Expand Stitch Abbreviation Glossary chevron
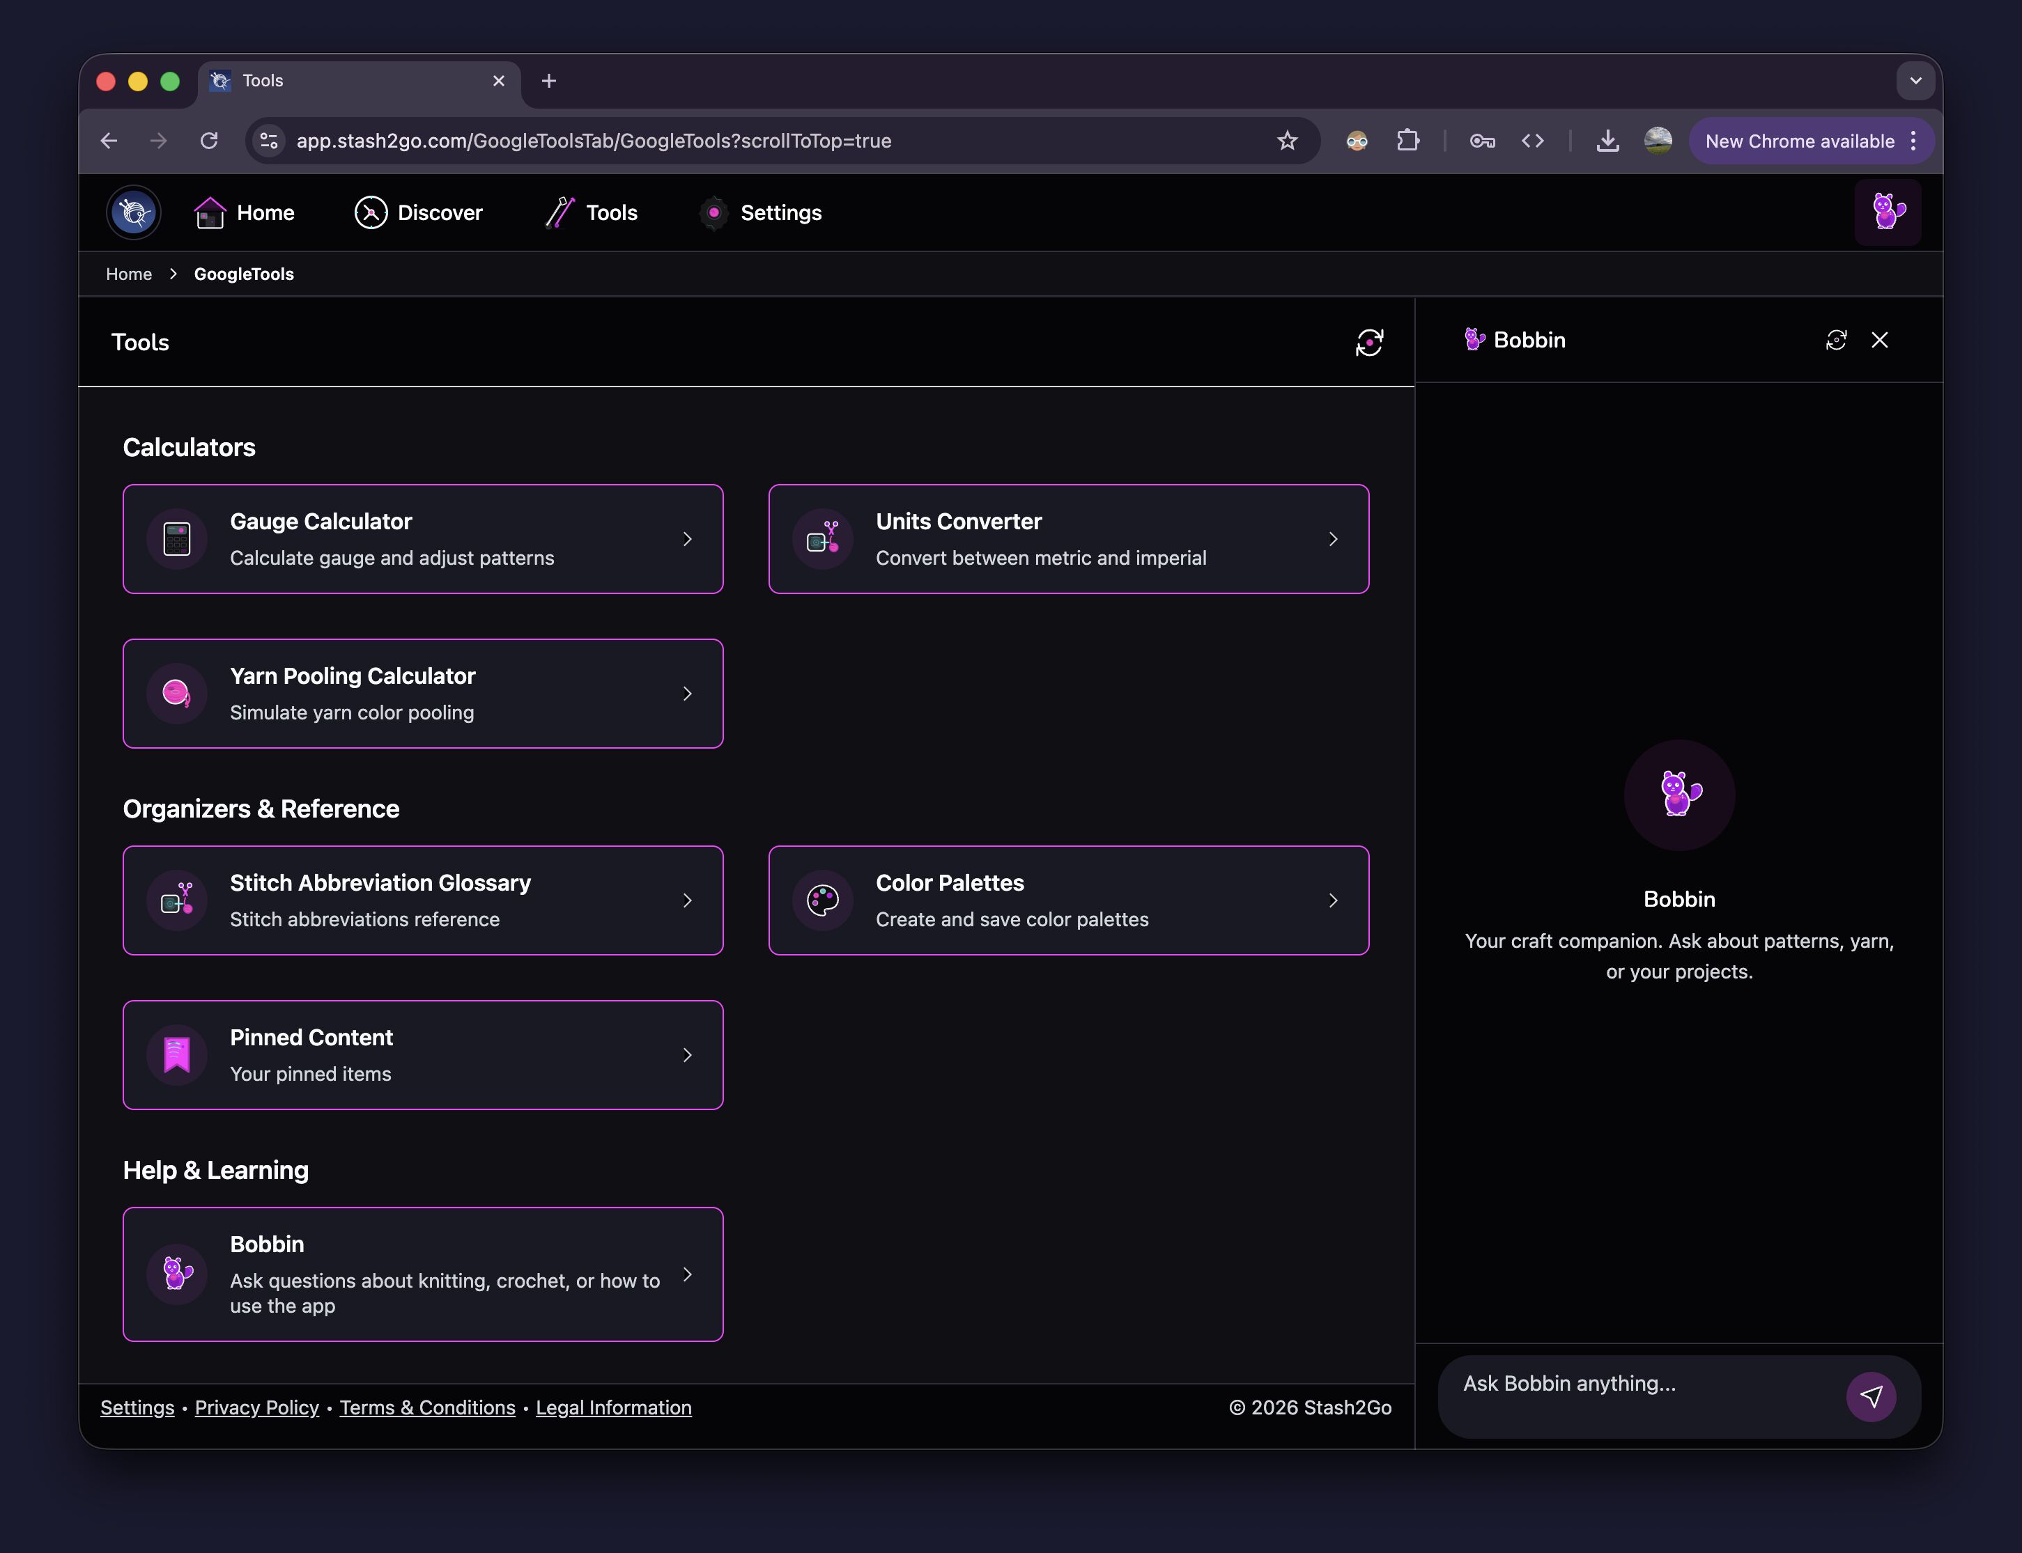Image resolution: width=2022 pixels, height=1553 pixels. point(687,900)
